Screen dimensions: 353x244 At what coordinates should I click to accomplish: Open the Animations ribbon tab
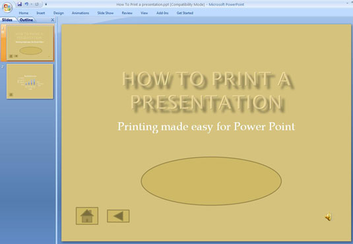pyautogui.click(x=80, y=13)
